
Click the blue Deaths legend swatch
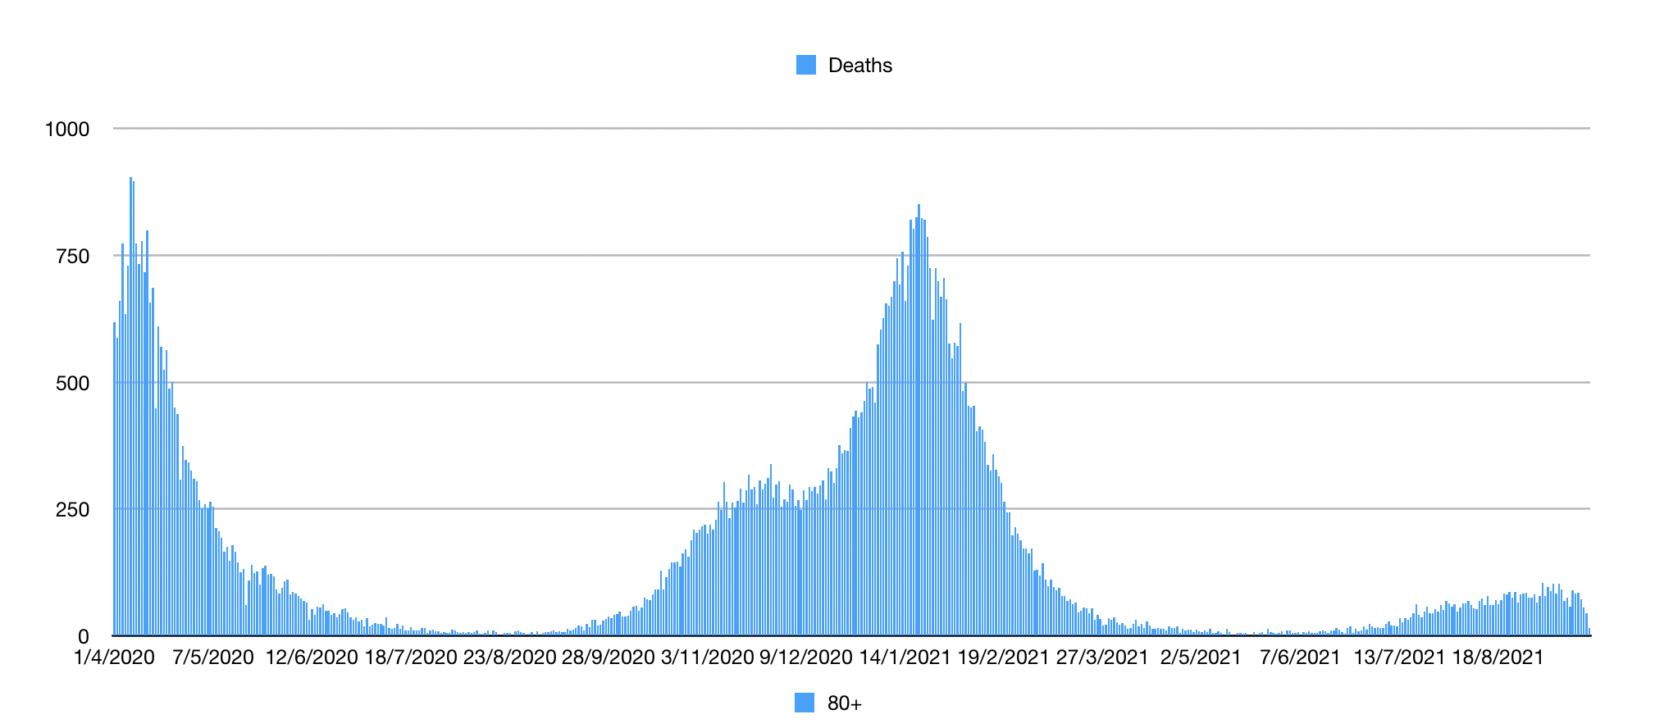(806, 66)
